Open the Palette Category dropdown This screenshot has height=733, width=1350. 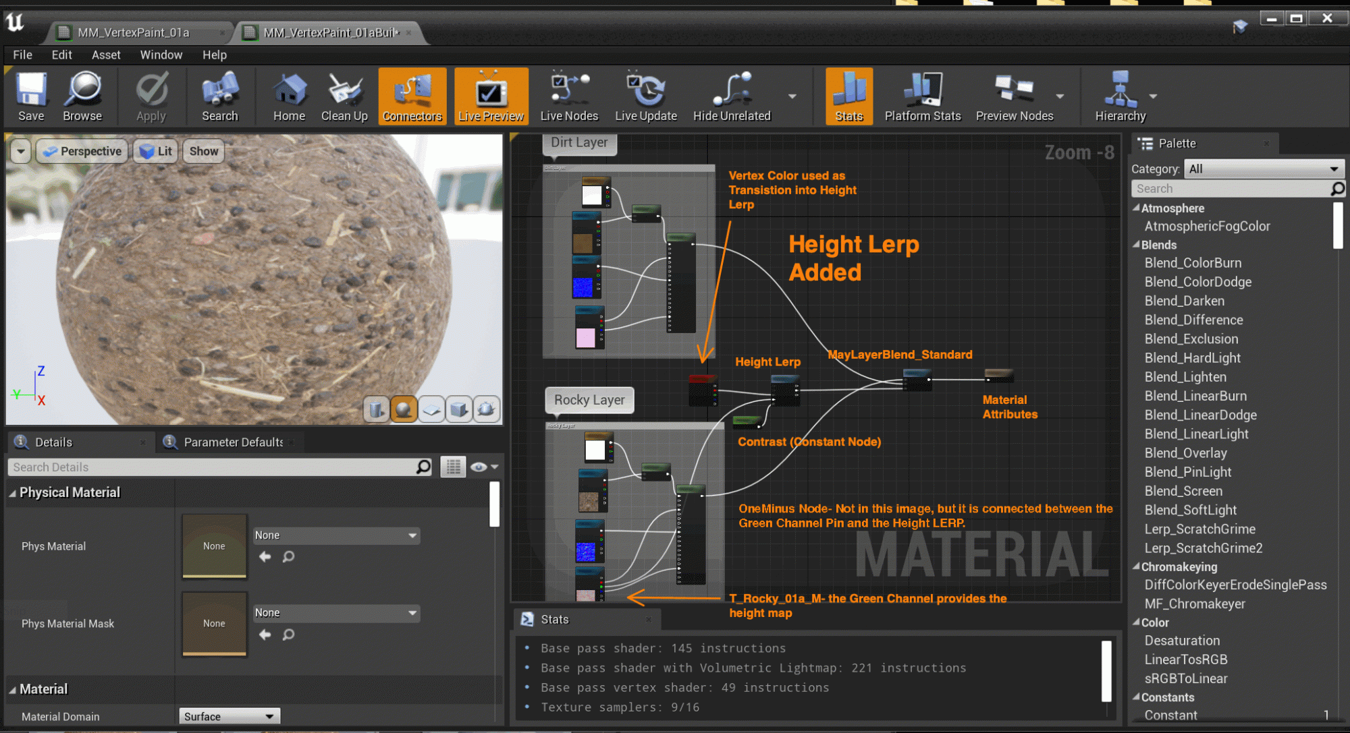coord(1264,169)
